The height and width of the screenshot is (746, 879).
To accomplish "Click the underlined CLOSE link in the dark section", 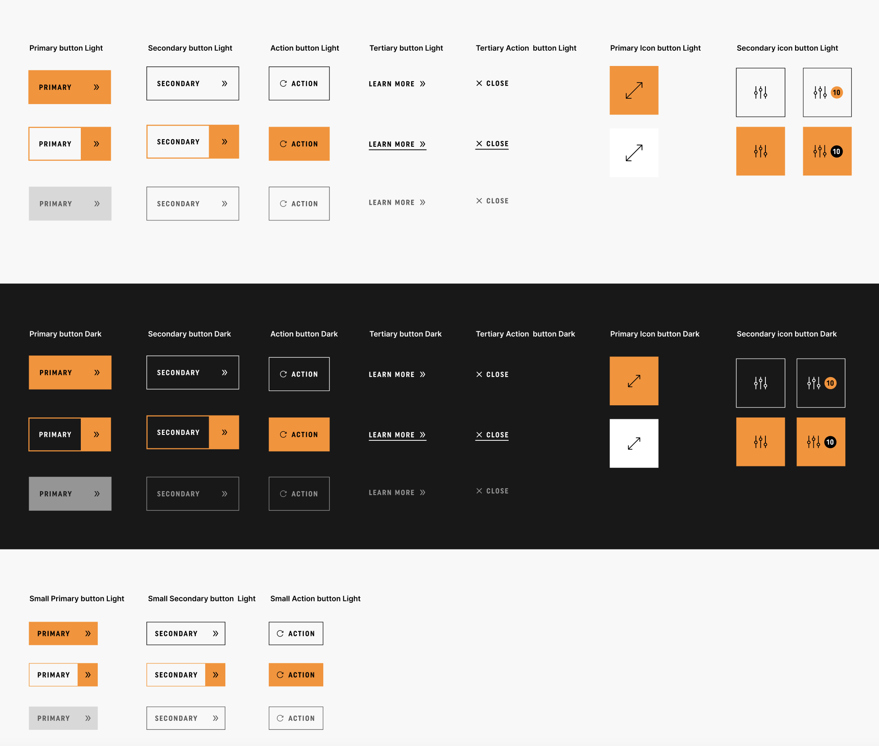I will (x=492, y=435).
